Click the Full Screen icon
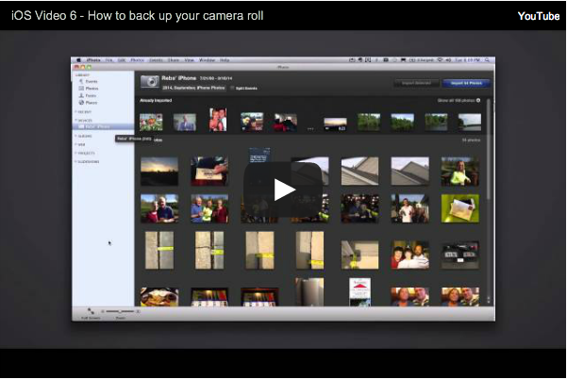This screenshot has height=379, width=567. tap(91, 311)
